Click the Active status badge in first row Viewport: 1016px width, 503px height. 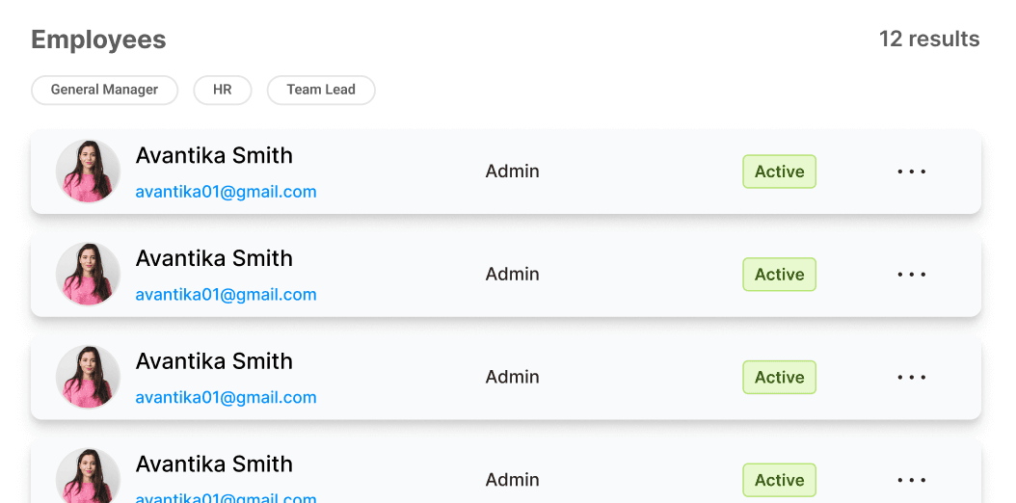(779, 172)
